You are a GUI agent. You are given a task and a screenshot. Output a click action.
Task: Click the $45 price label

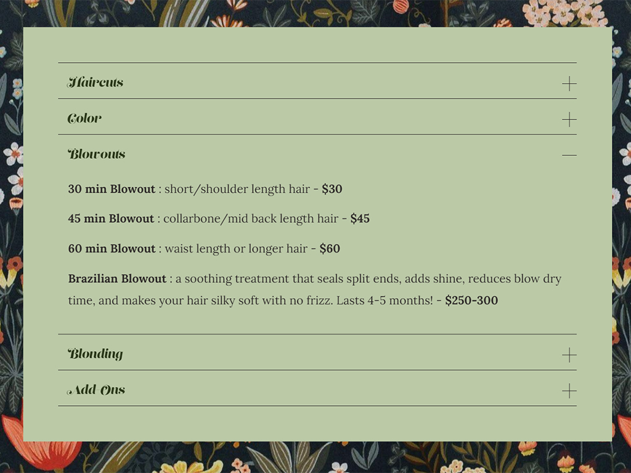click(x=359, y=218)
